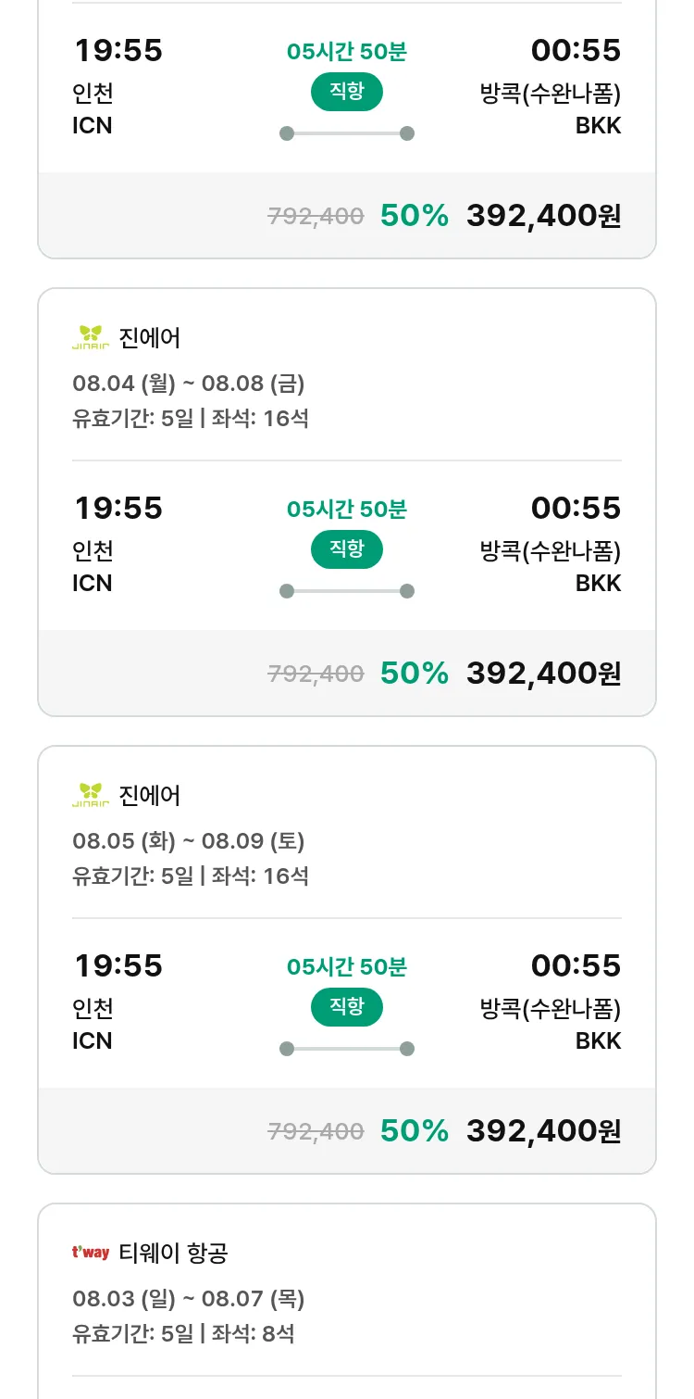
Task: Click the 50% discount label on the 08.05 flight
Action: (x=414, y=1131)
